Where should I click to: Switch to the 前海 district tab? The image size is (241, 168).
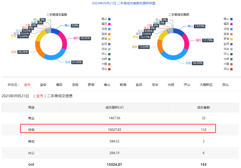[x=123, y=85]
